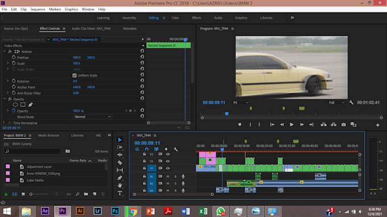Step forward one frame in Program monitor
Image resolution: width=387 pixels, height=217 pixels.
click(x=302, y=124)
